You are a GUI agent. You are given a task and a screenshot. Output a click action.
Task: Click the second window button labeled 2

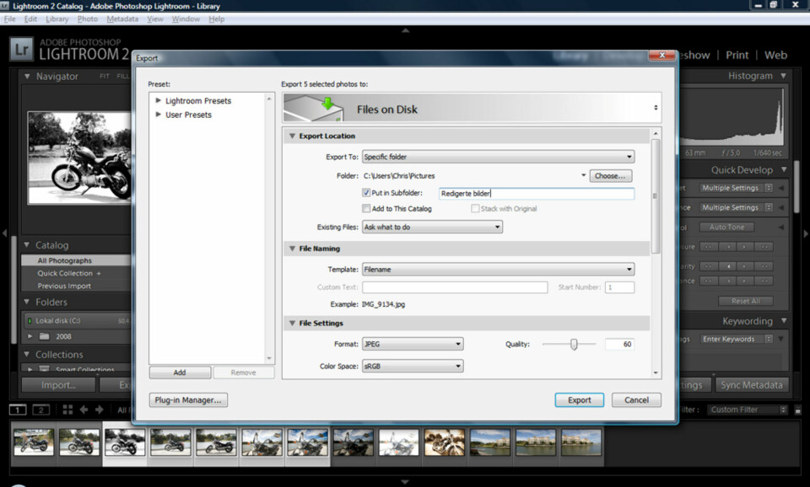(40, 409)
